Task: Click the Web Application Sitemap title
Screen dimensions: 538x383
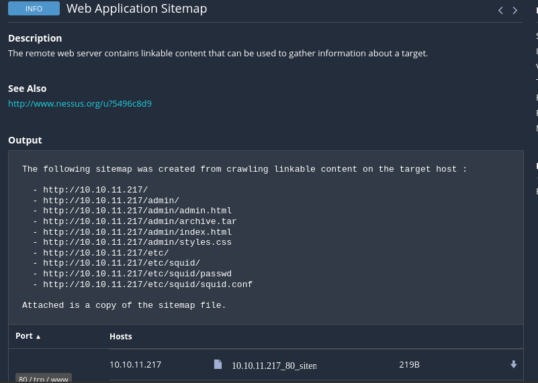Action: tap(136, 9)
